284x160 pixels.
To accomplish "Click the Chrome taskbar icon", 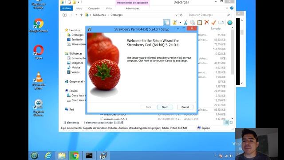I will (x=75, y=156).
